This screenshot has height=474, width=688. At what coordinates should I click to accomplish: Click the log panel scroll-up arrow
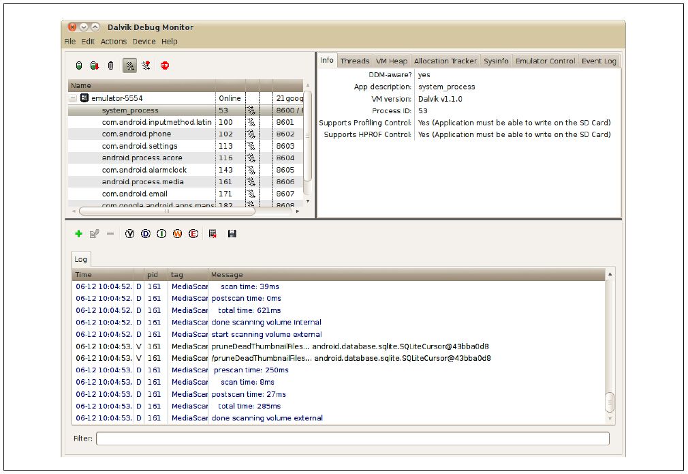pos(610,275)
